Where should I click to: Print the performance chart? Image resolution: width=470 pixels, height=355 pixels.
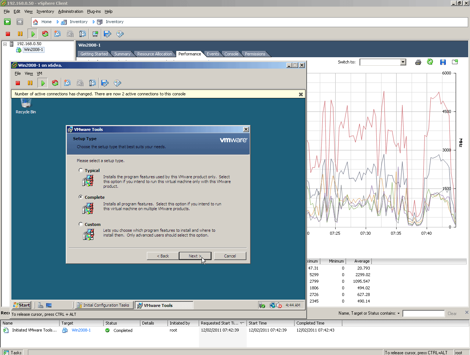(x=418, y=62)
